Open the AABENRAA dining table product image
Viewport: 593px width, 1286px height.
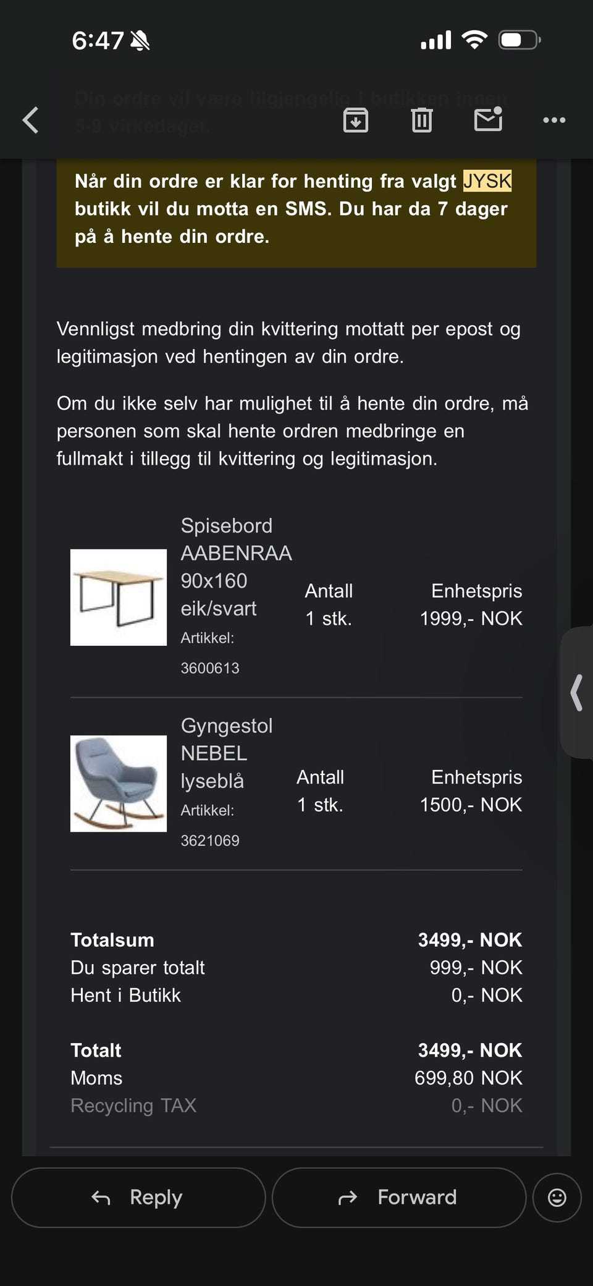[x=119, y=597]
